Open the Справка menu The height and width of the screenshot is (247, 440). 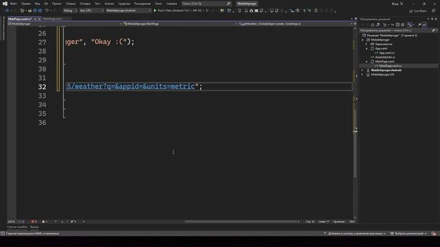tap(171, 3)
